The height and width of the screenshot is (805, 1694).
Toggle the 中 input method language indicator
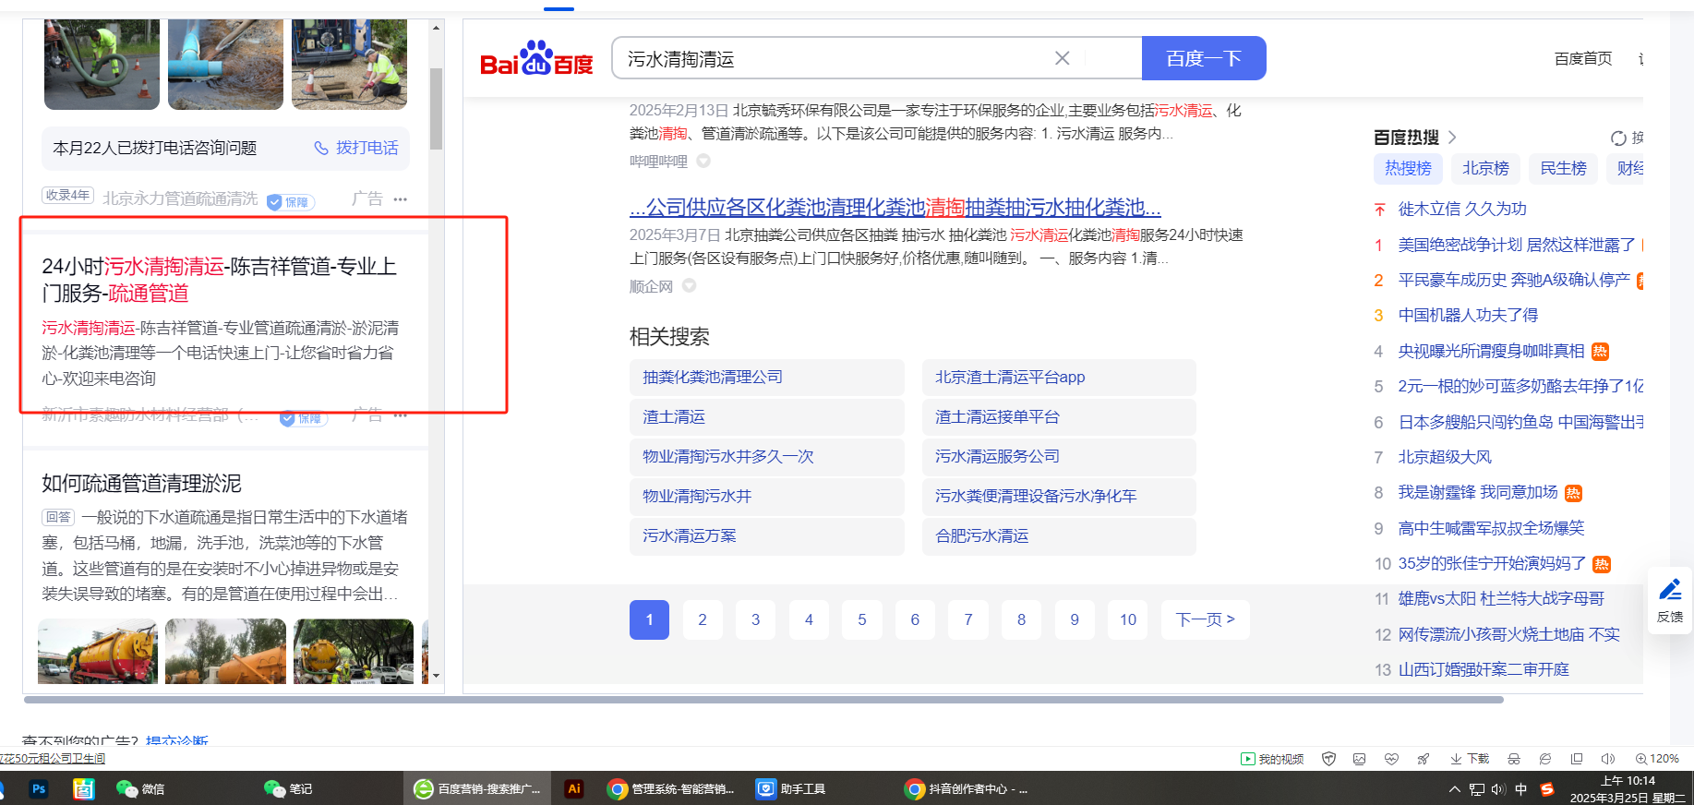pyautogui.click(x=1520, y=789)
